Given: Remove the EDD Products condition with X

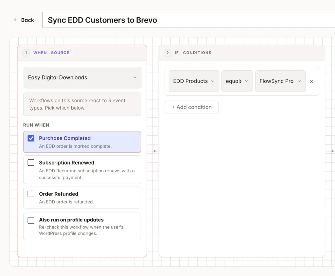Looking at the screenshot, I should coord(311,81).
